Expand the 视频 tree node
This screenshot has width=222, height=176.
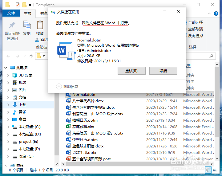tap(8, 83)
